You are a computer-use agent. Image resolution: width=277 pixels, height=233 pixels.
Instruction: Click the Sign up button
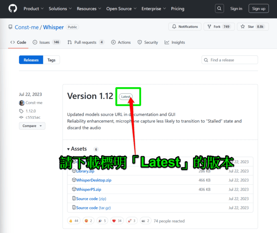[258, 8]
